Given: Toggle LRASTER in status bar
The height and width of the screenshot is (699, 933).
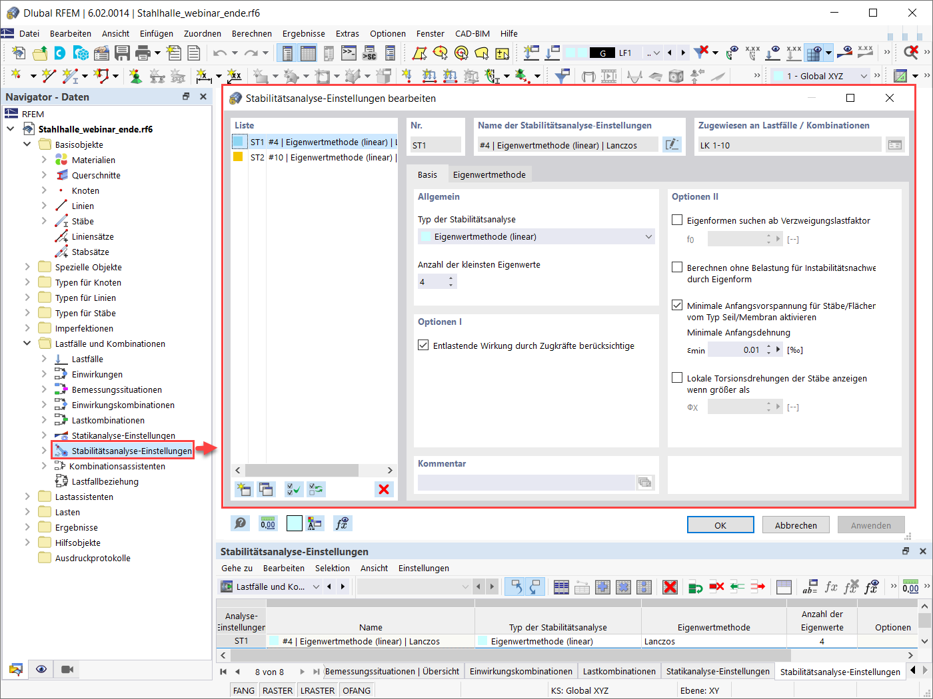Looking at the screenshot, I should [x=318, y=690].
